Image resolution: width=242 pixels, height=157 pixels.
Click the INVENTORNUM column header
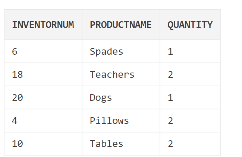[x=43, y=25]
